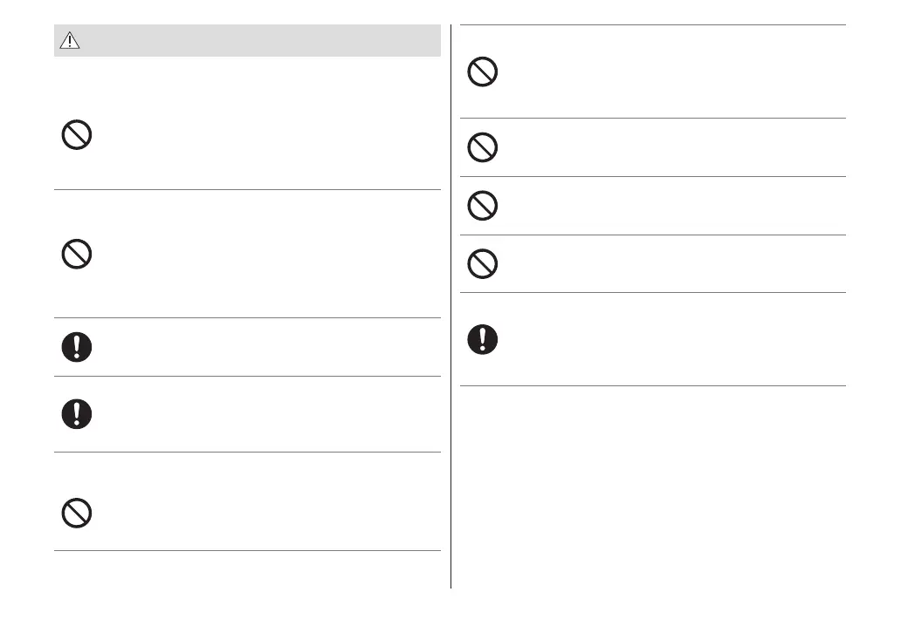Screen dimensions: 901x633
Task: Click the empty area below right column's last section
Action: coord(653,488)
